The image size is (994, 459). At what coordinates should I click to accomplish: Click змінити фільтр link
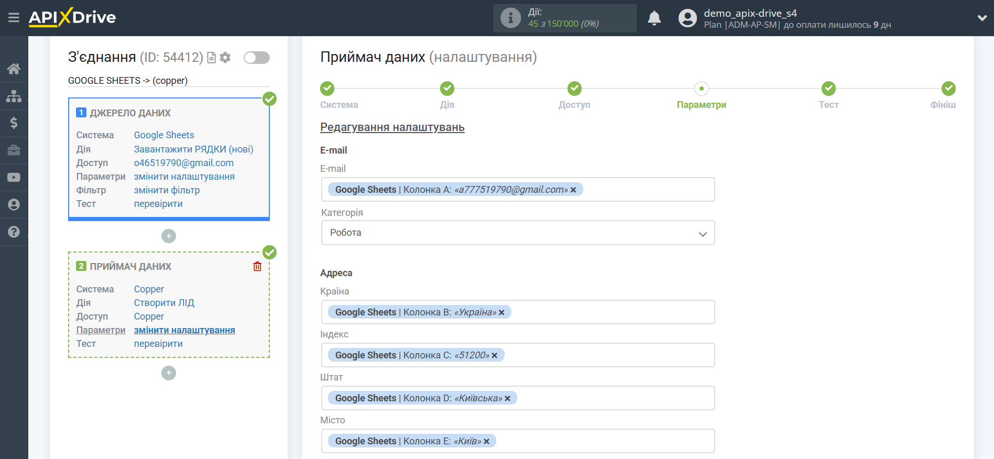coord(167,190)
